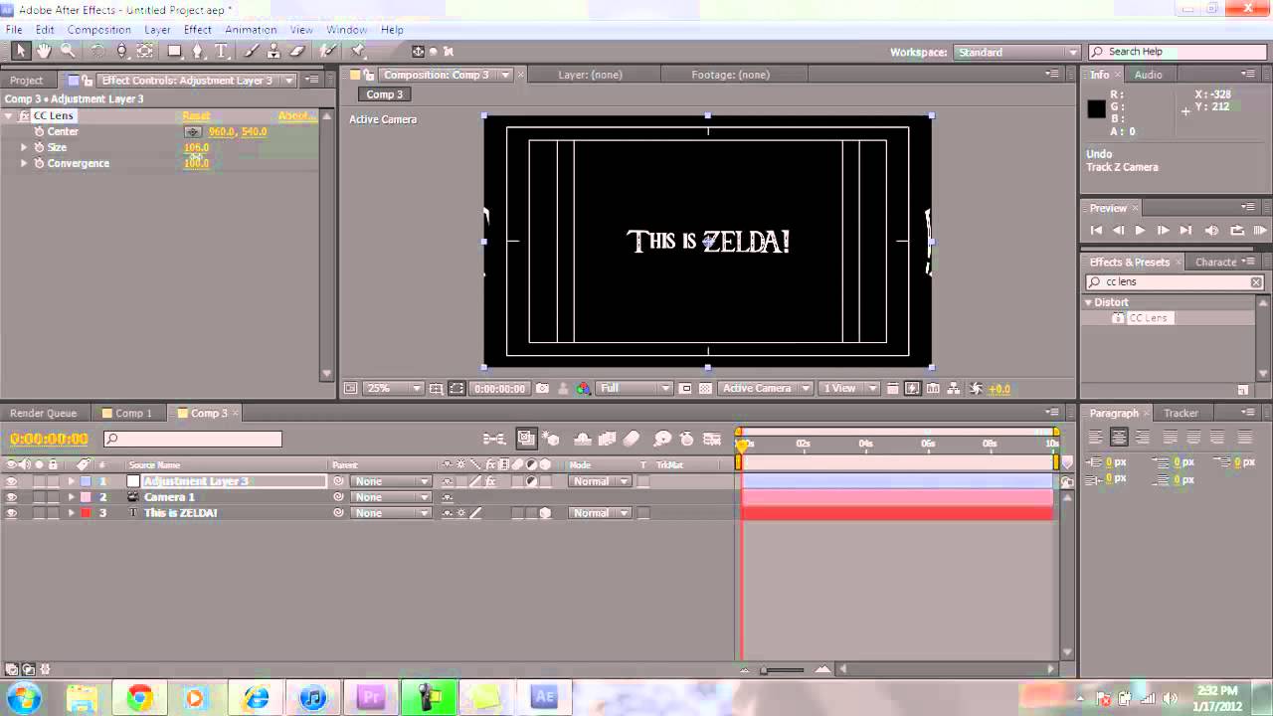
Task: Hide the Camera 1 layer eye
Action: pyautogui.click(x=12, y=497)
